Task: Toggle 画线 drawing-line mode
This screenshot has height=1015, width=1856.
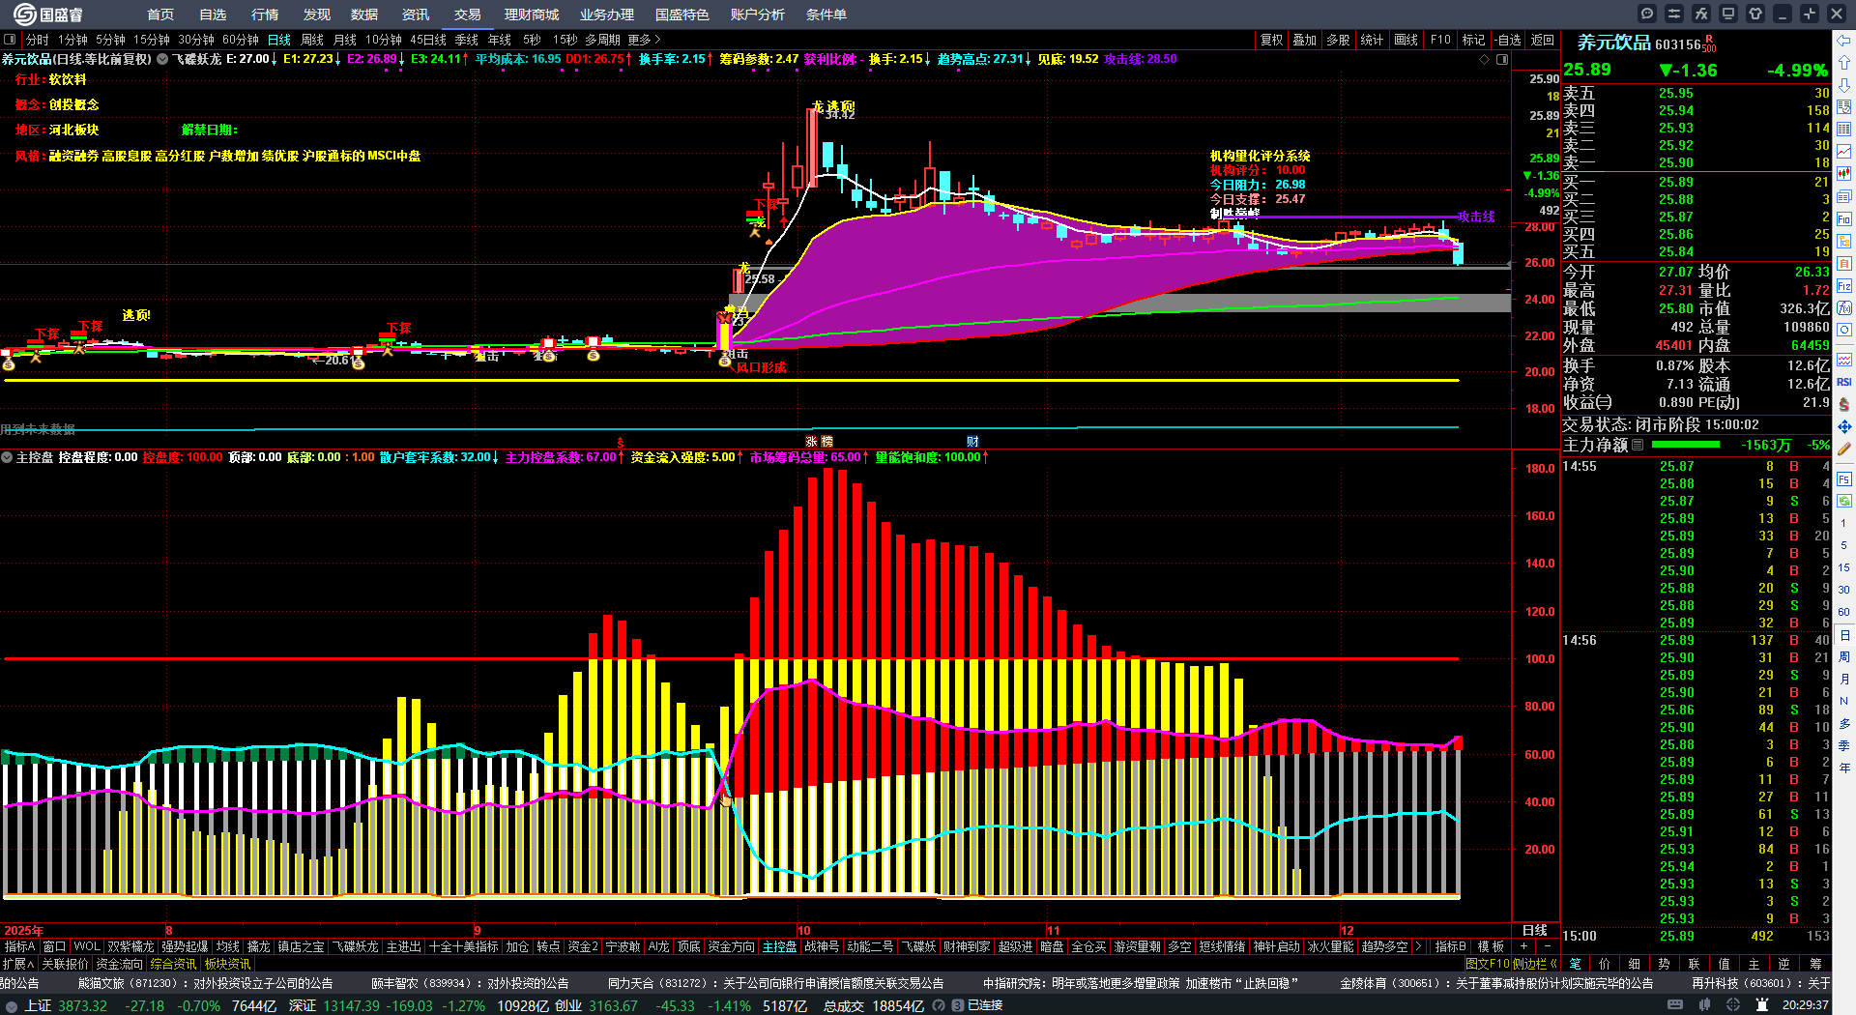Action: coord(1406,40)
